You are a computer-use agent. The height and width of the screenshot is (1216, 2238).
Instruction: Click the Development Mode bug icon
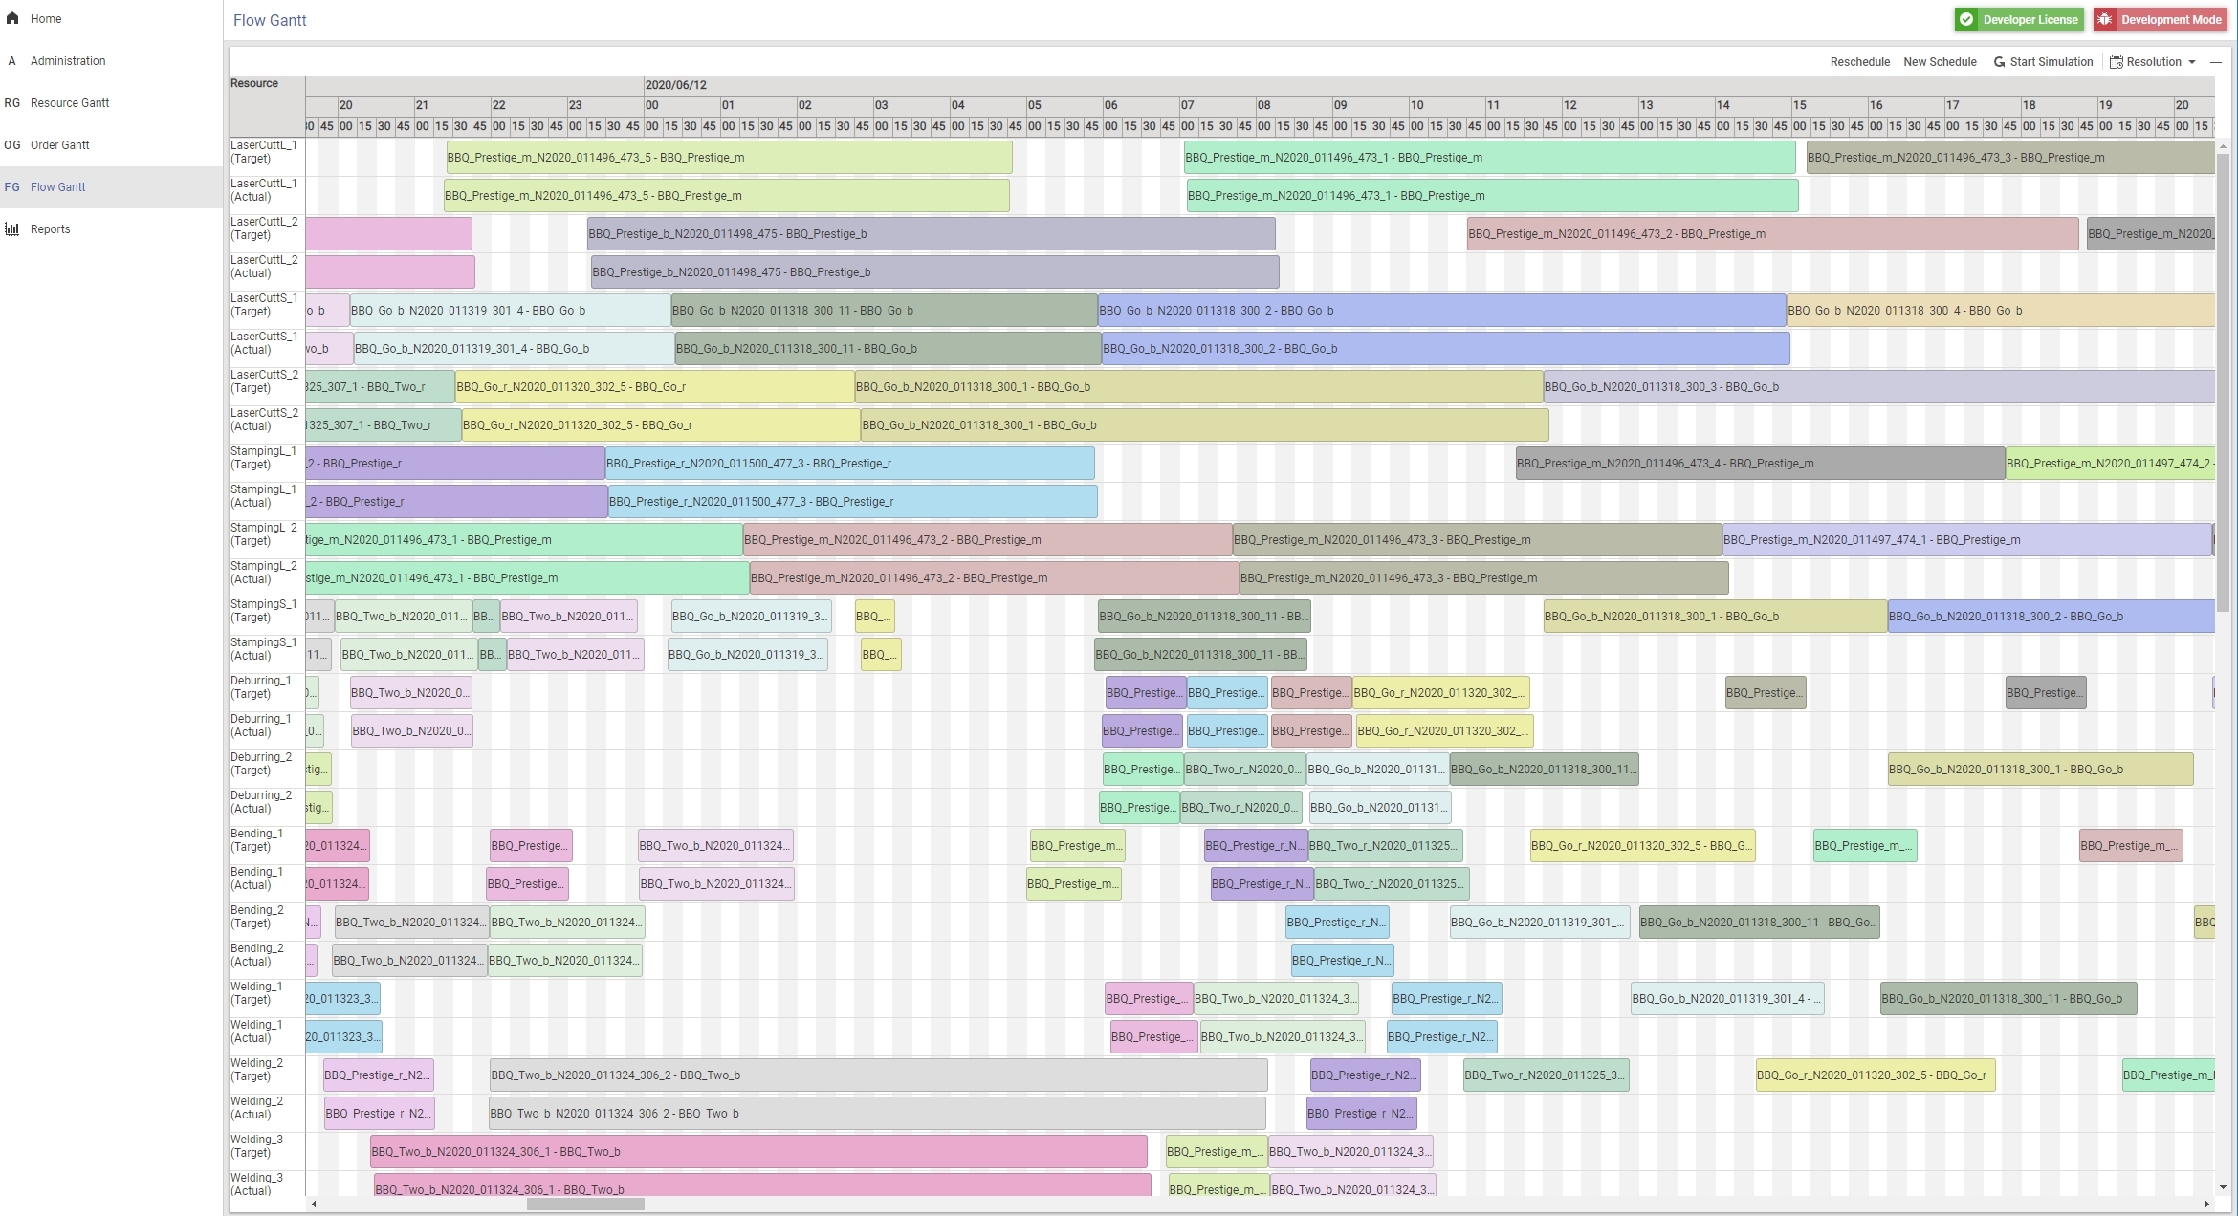[x=2105, y=19]
